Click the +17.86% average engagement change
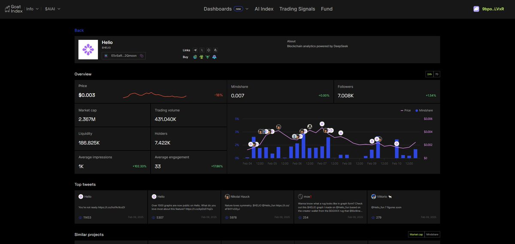Viewport: 515px width, 244px height. (217, 166)
